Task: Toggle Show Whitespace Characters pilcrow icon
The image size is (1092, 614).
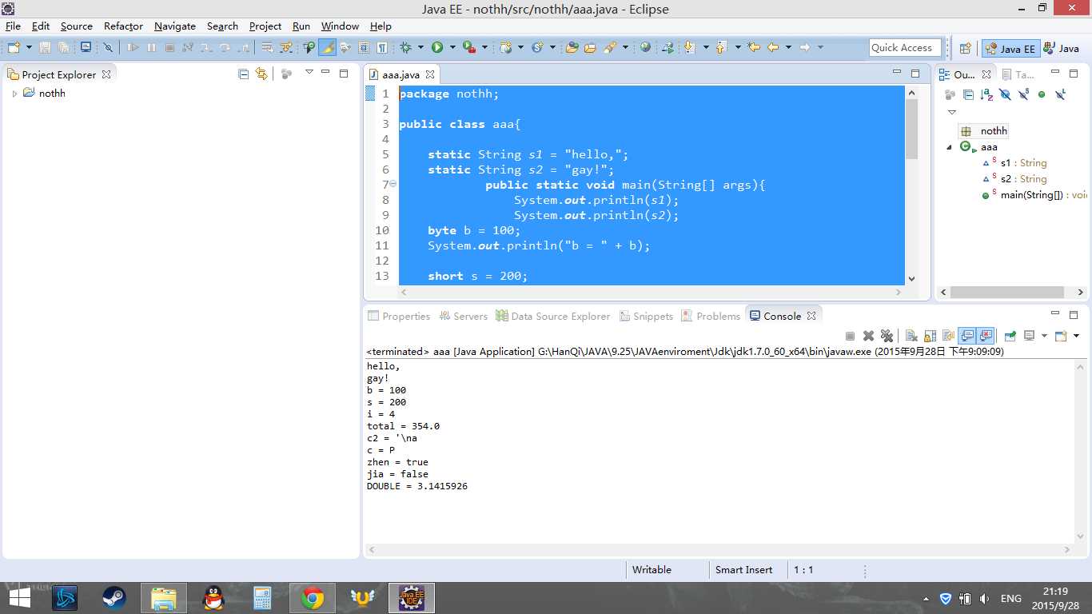Action: (382, 48)
